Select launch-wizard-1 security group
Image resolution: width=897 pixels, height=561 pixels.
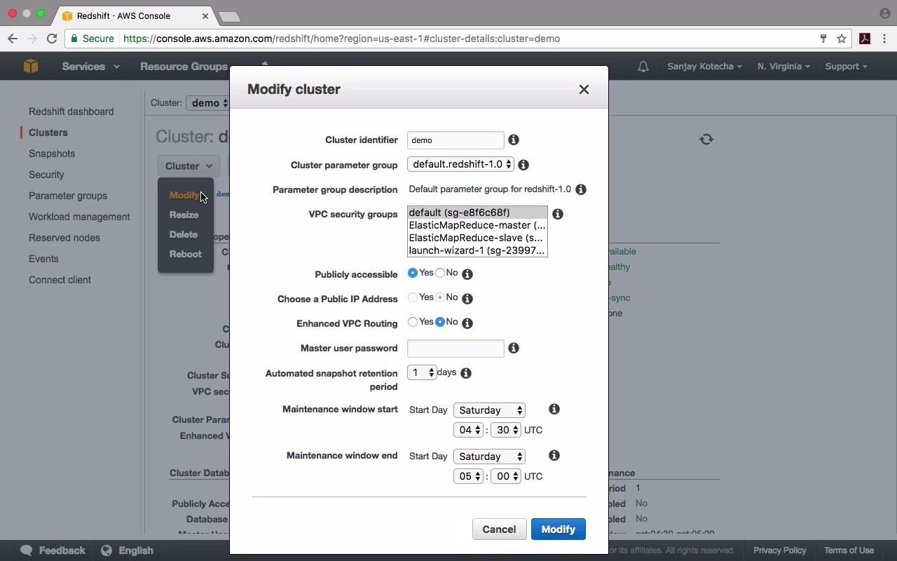(x=477, y=250)
